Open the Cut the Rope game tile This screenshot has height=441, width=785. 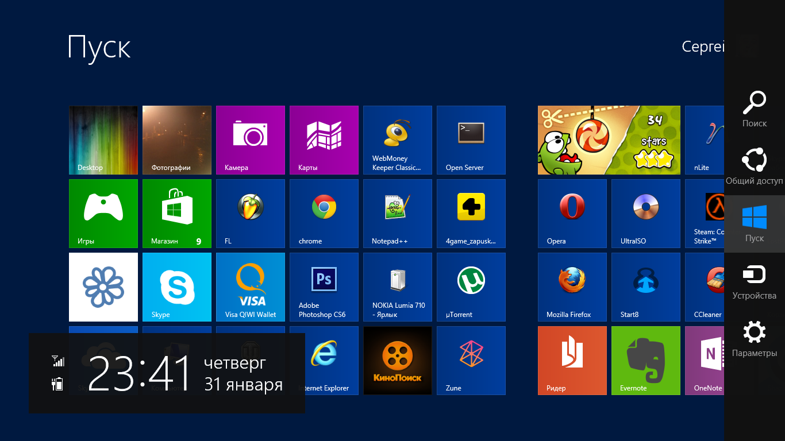[x=609, y=140]
